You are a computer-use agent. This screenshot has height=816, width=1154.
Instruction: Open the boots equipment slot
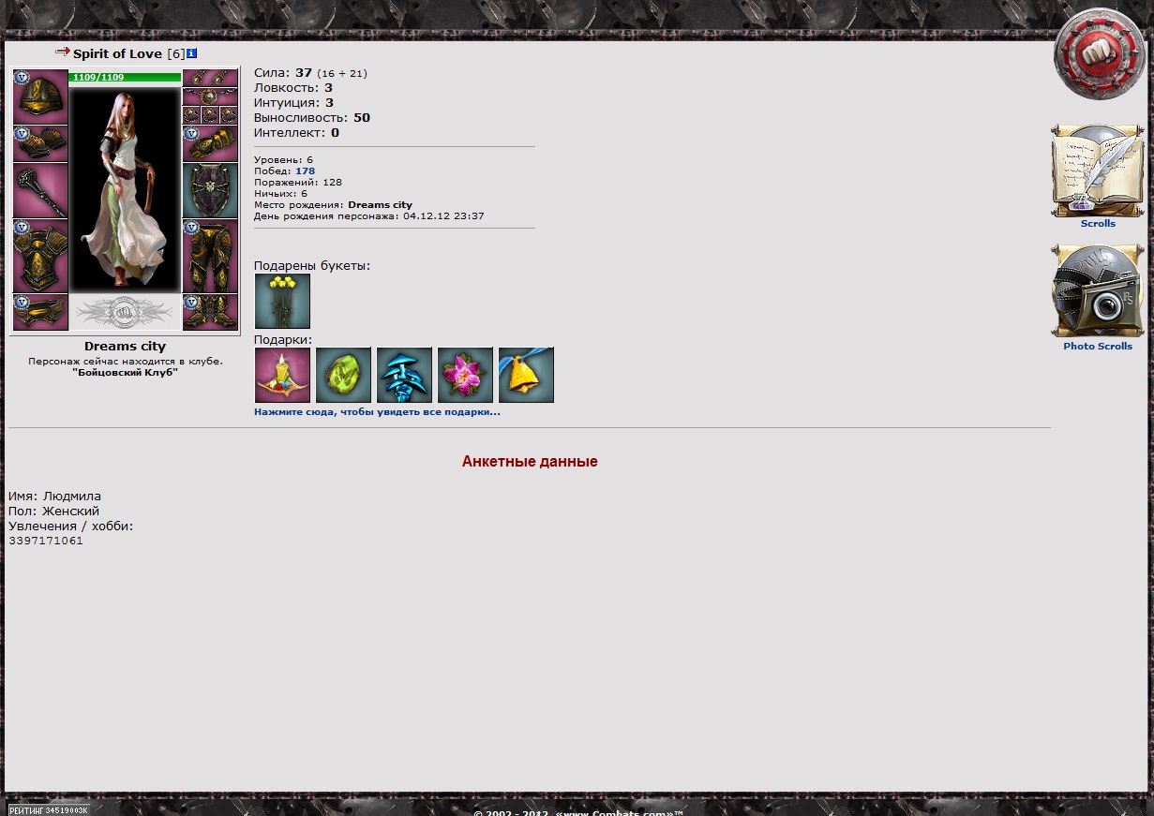[210, 312]
